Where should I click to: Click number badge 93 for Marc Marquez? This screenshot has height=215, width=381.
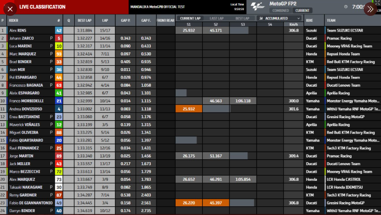pyautogui.click(x=59, y=54)
